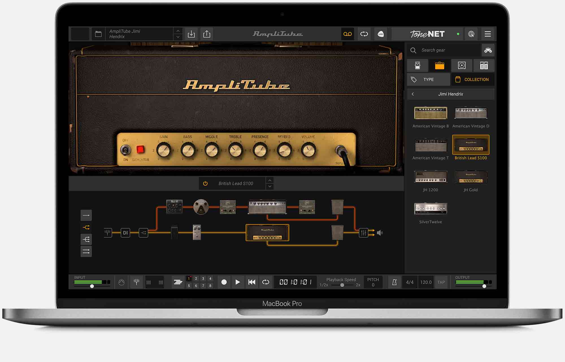Select American Vintage D amp thumbnail
The height and width of the screenshot is (362, 565).
[471, 113]
